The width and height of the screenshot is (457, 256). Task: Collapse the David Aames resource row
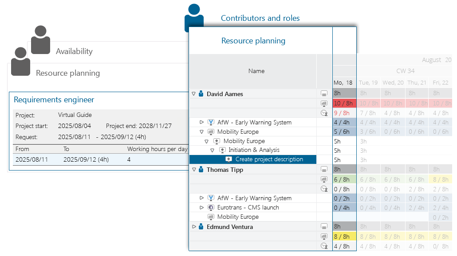coord(193,94)
